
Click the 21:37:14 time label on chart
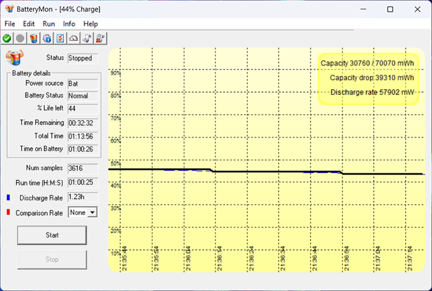point(410,259)
